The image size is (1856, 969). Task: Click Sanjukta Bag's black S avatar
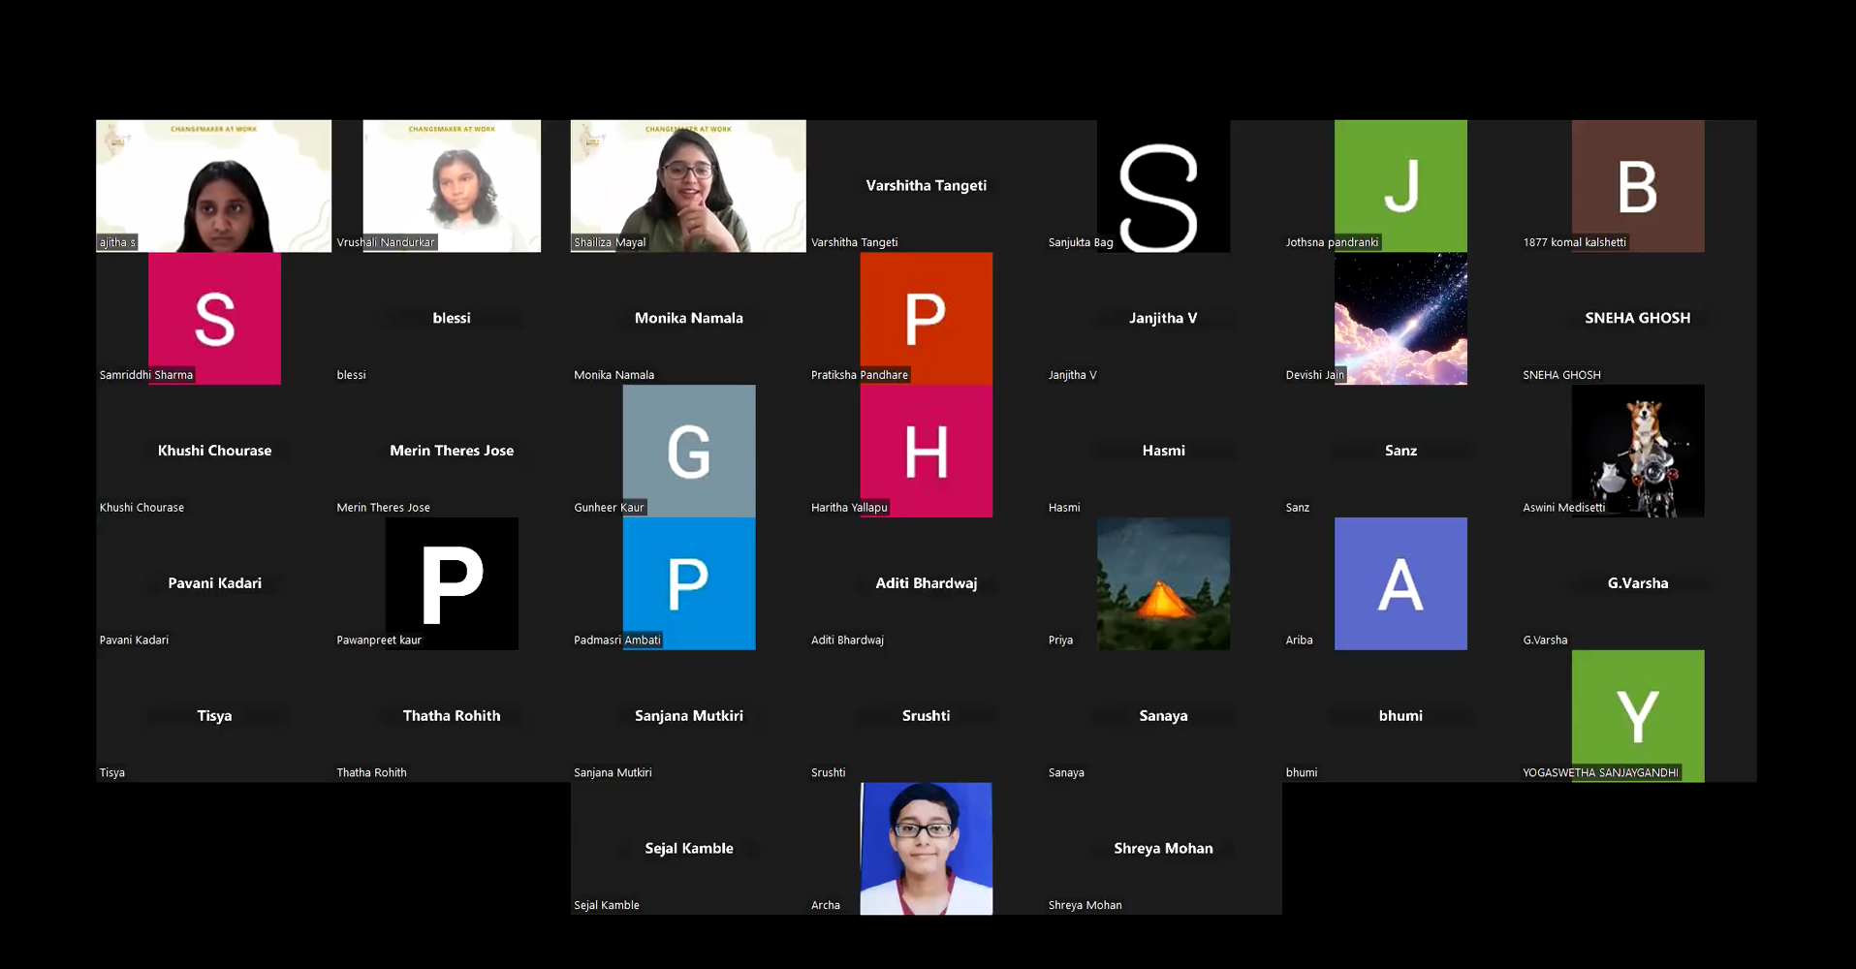[x=1163, y=186]
